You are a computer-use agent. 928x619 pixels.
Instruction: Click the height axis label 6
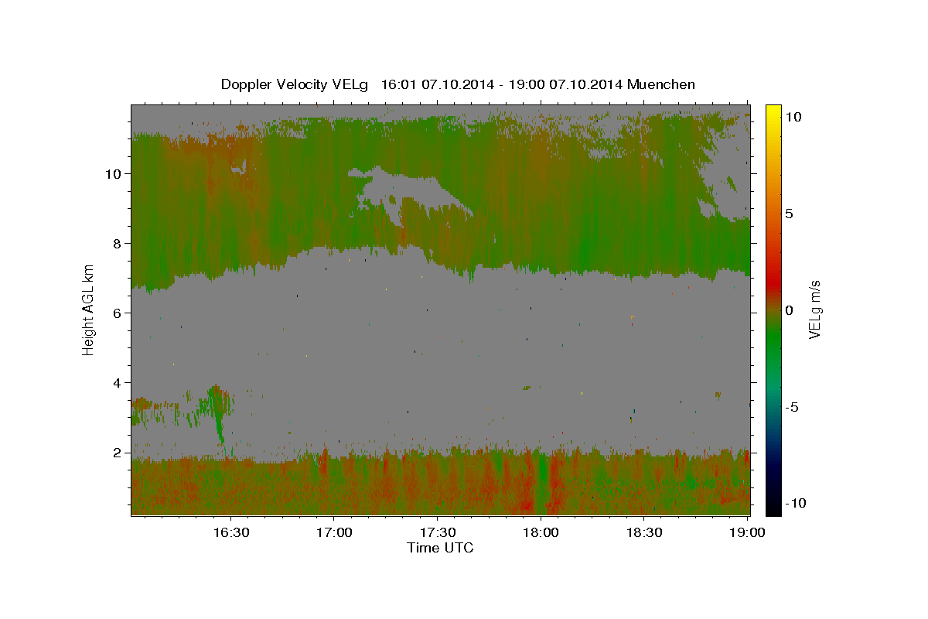pos(118,313)
